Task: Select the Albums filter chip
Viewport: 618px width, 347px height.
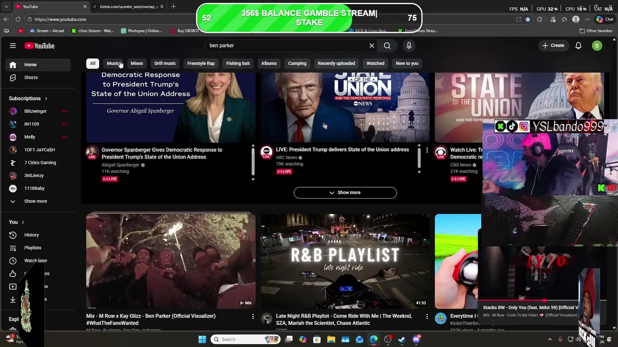Action: click(x=269, y=64)
